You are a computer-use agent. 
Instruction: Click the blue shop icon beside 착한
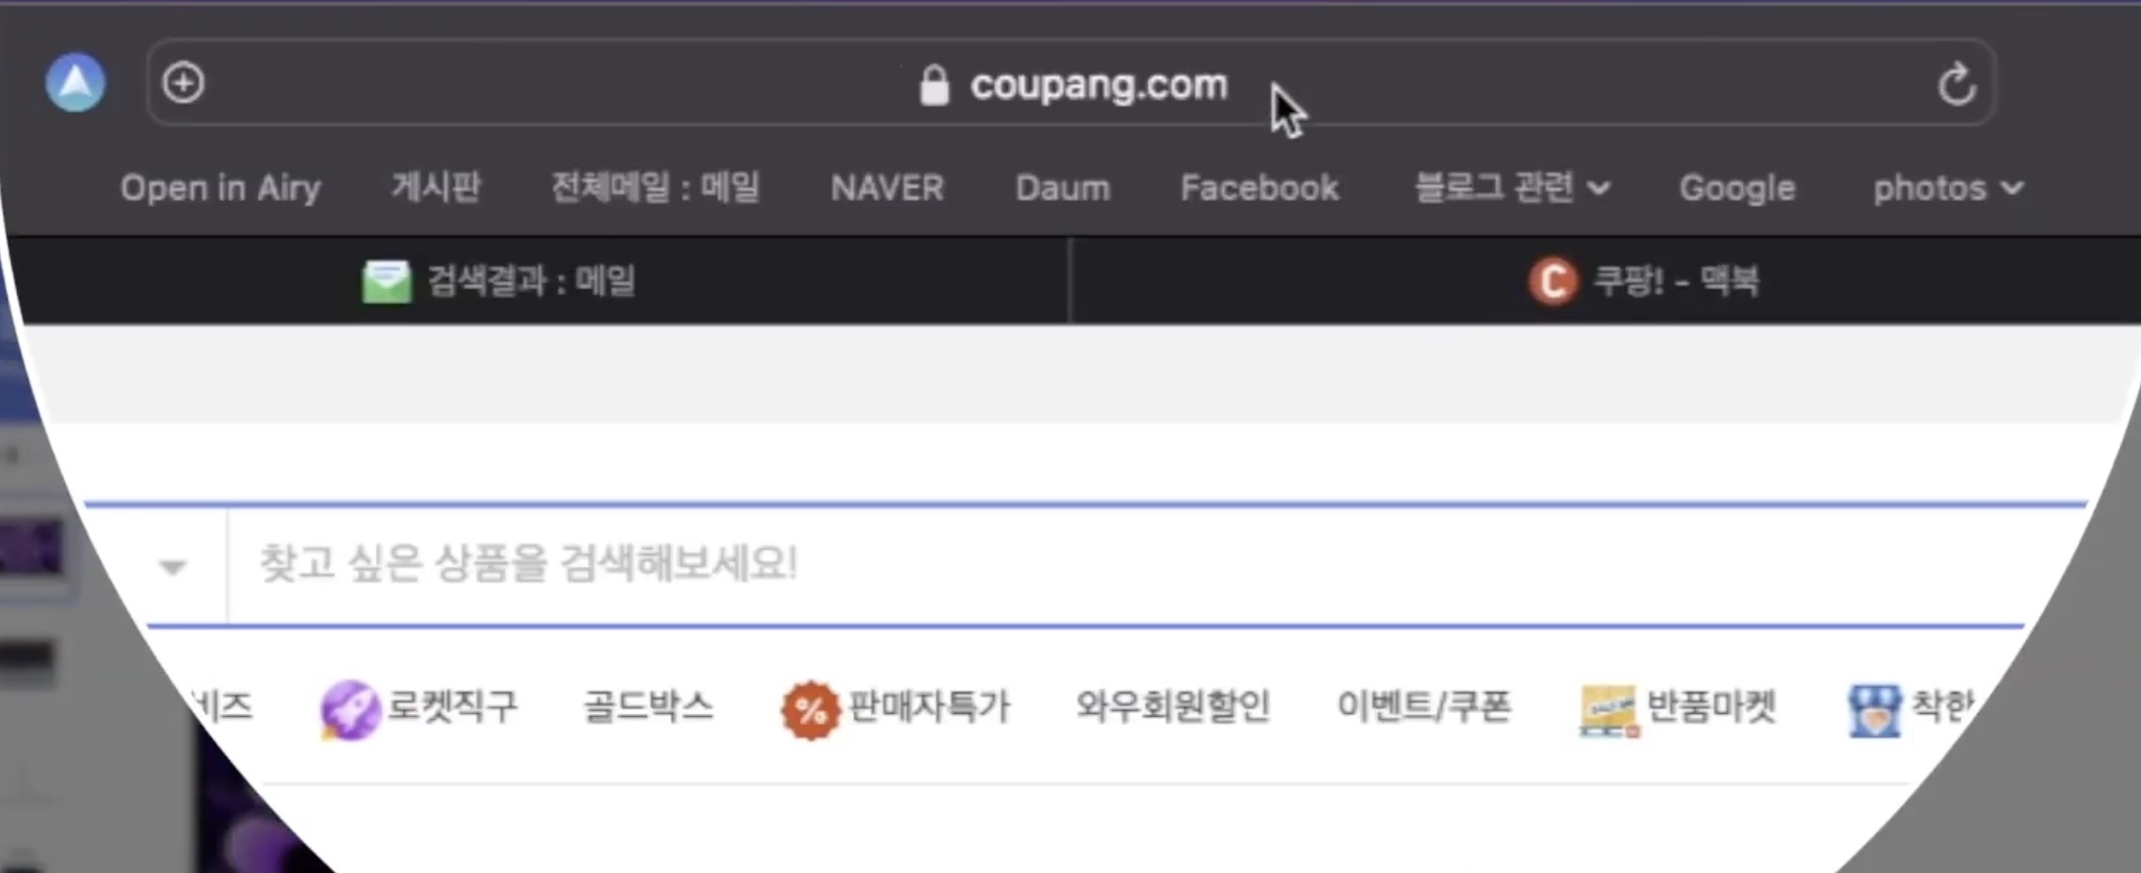coord(1875,710)
